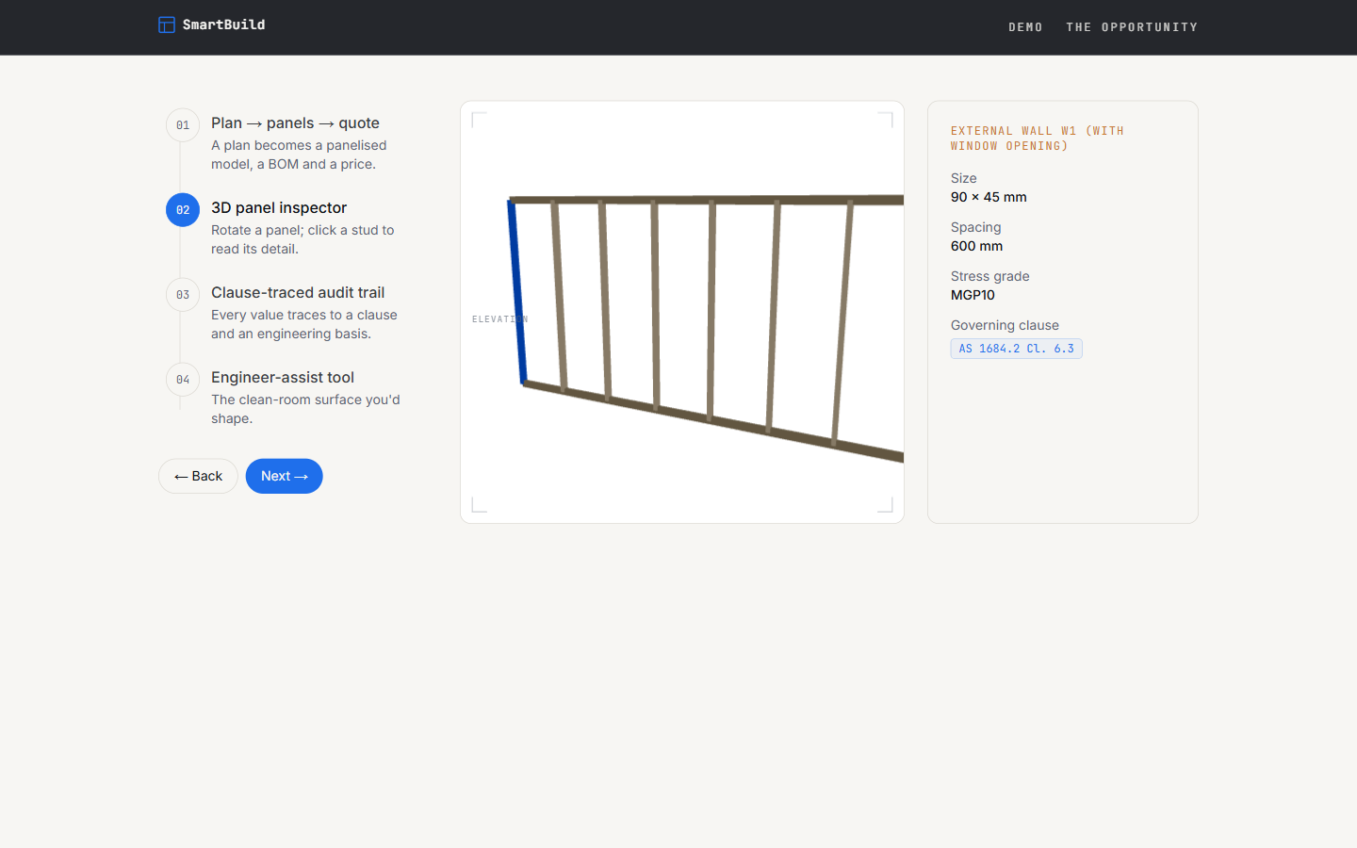Click the 'Governing clause' label

click(x=1005, y=325)
